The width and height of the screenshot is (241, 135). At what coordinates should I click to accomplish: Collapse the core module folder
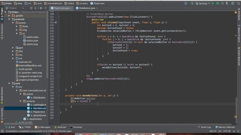[x=9, y=83]
